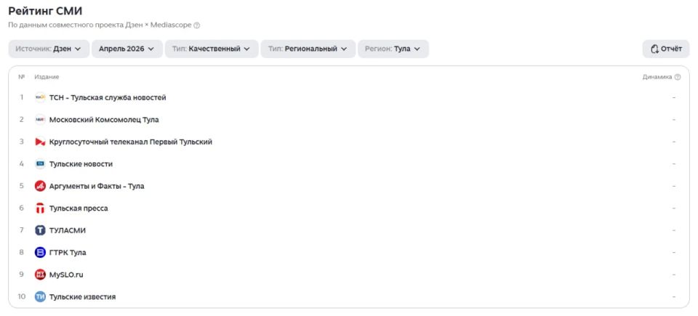Open ГТРК Тула entry
This screenshot has height=316, width=698.
68,252
